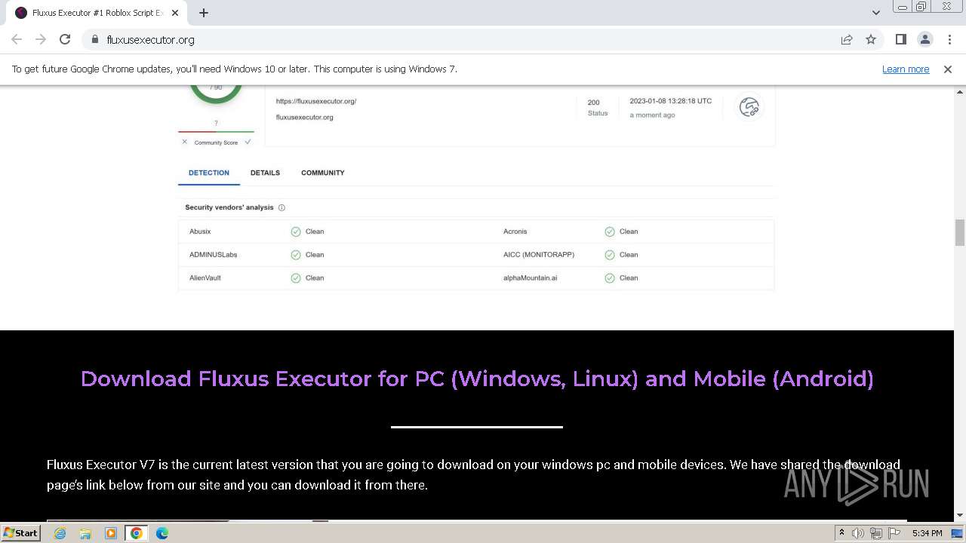The height and width of the screenshot is (543, 966).
Task: Click the Download Fluxus Executor heading
Action: [477, 379]
